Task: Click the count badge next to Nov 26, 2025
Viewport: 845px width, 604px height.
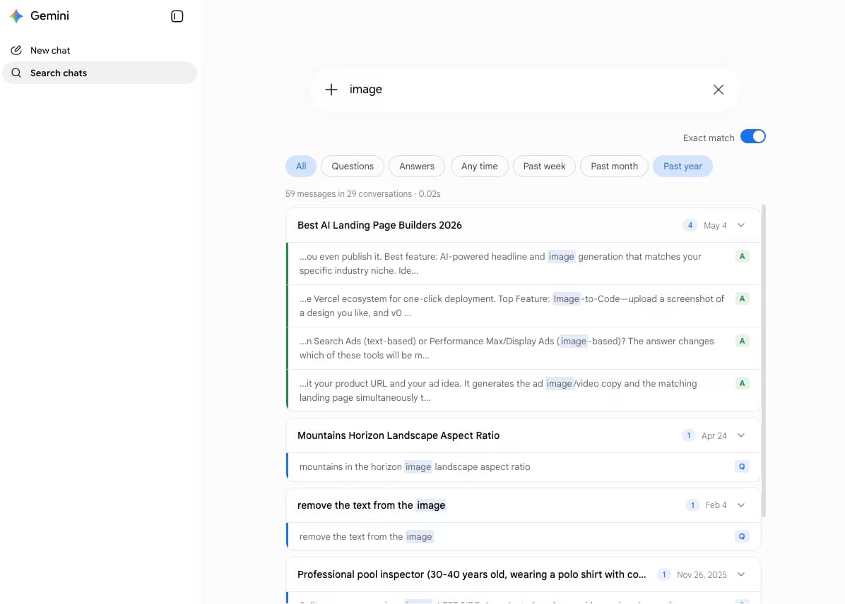Action: coord(664,574)
